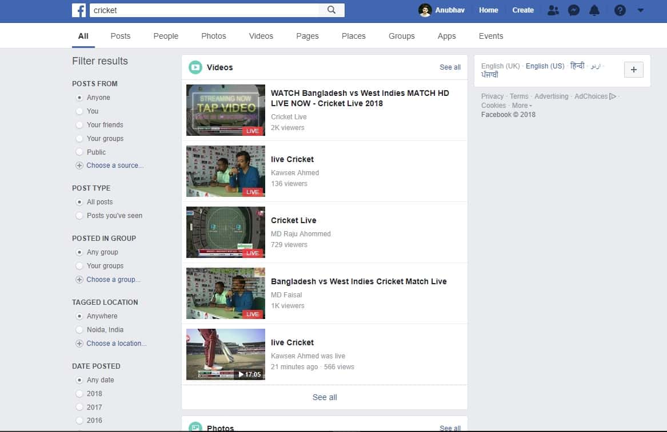Play the 17:05 live Cricket video thumbnail
Screen dimensions: 667x432
(x=225, y=354)
